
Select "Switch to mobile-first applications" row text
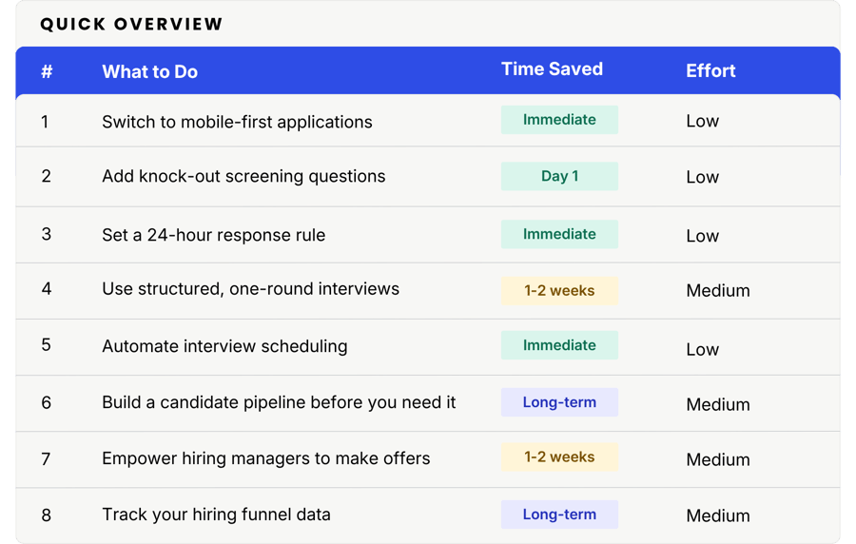point(237,122)
